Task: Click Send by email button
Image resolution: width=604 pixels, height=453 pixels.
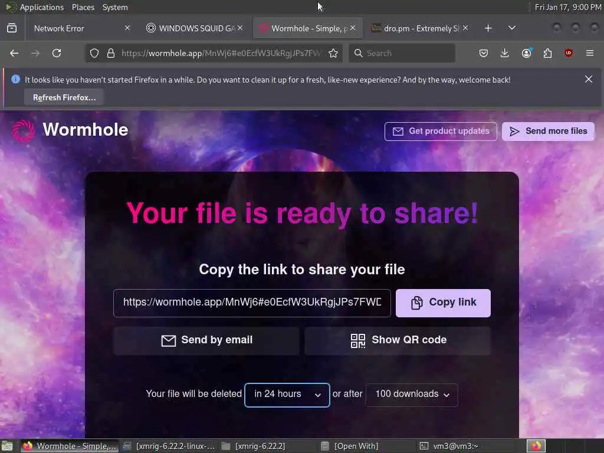Action: (x=206, y=340)
